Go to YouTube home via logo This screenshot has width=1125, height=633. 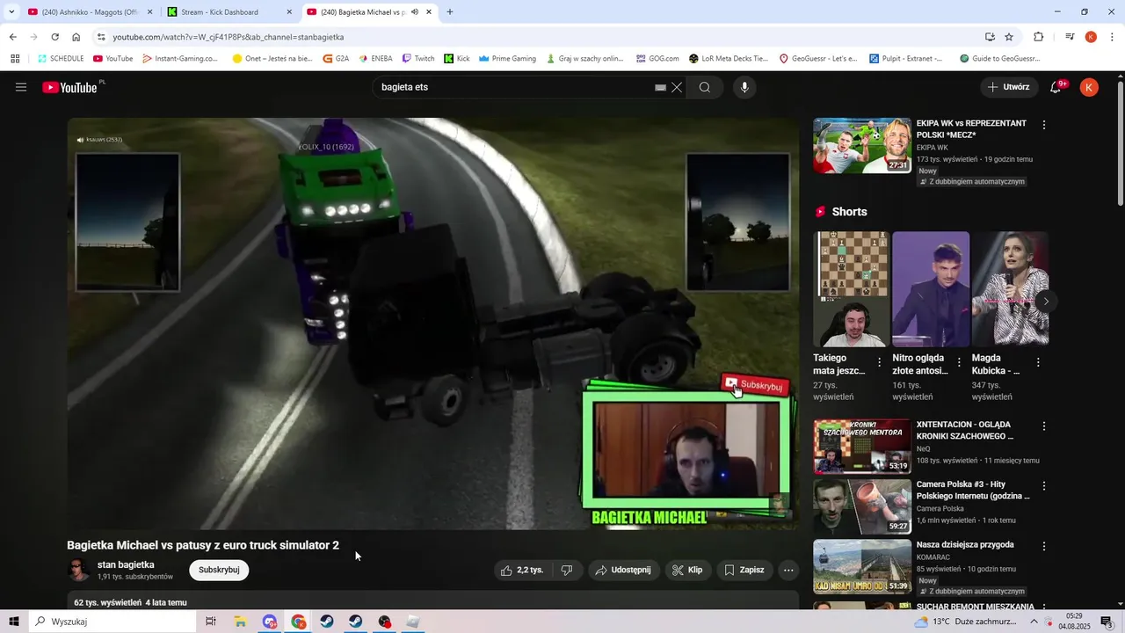69,87
